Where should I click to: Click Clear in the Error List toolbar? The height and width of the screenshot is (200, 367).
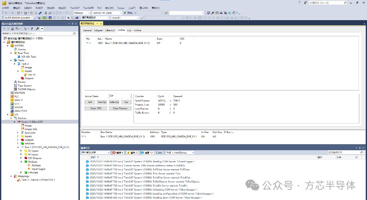coord(159,153)
